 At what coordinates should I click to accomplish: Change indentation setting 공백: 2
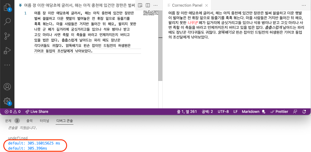click(207, 112)
